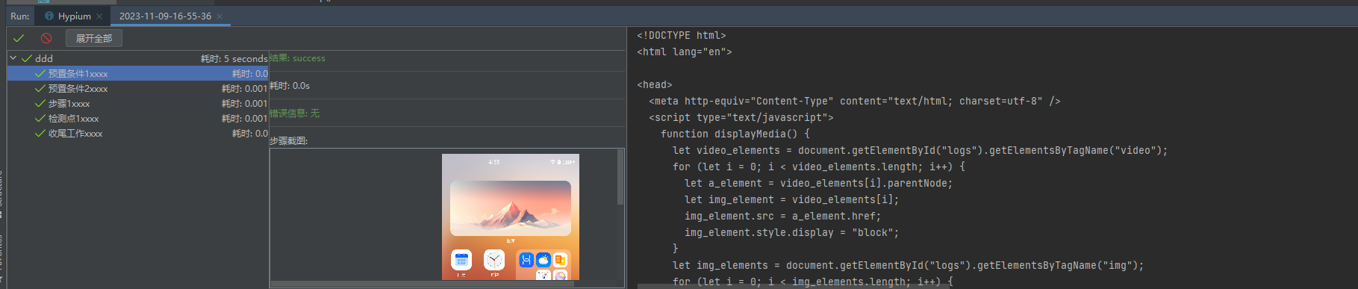Select the 步骤1xxxx step

click(137, 103)
